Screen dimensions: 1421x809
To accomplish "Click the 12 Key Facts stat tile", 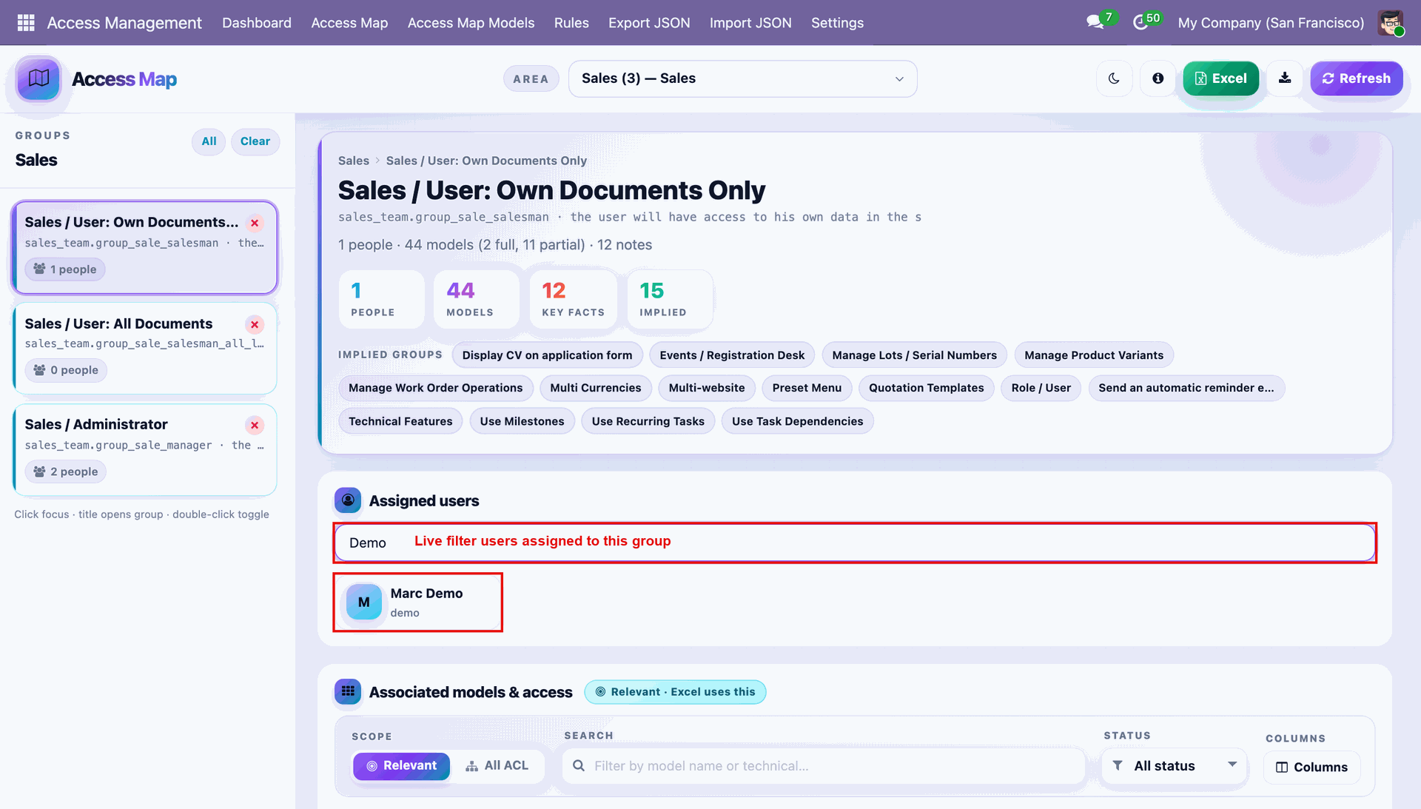I will coord(573,299).
